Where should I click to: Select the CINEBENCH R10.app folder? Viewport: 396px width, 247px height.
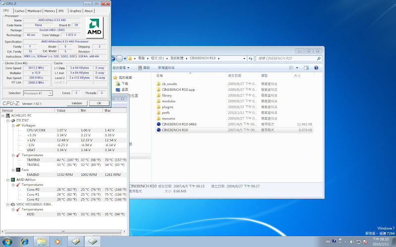(x=178, y=90)
